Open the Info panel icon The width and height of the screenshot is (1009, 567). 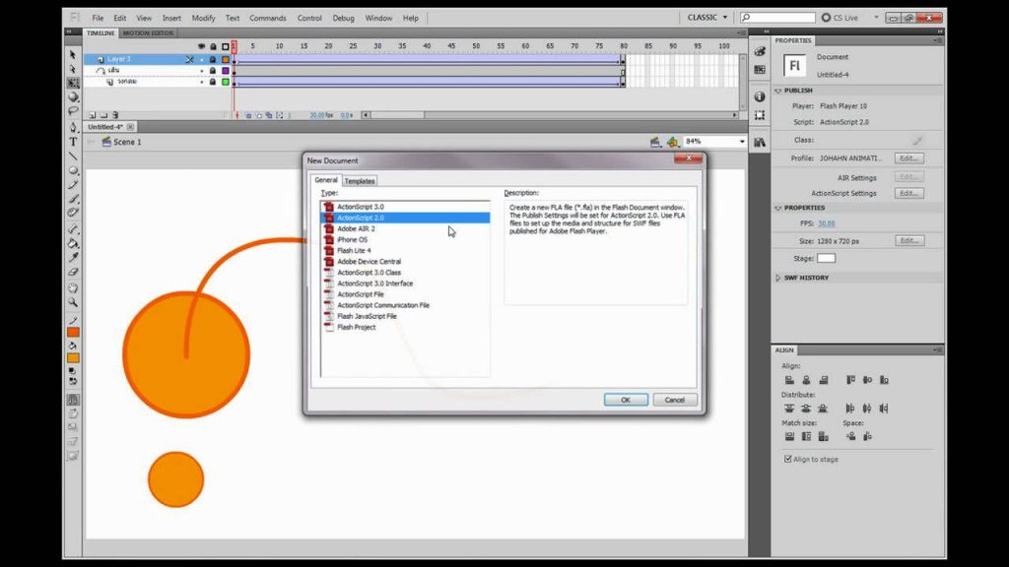coord(760,96)
